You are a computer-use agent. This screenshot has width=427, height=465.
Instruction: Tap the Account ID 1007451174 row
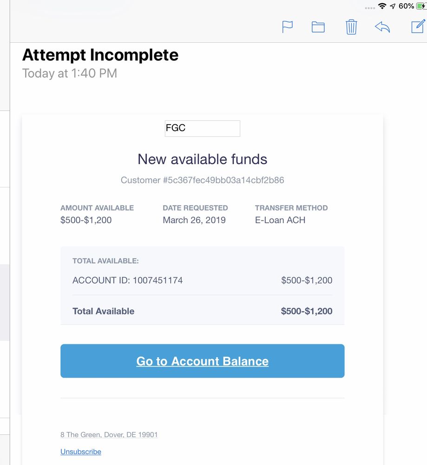pos(202,280)
